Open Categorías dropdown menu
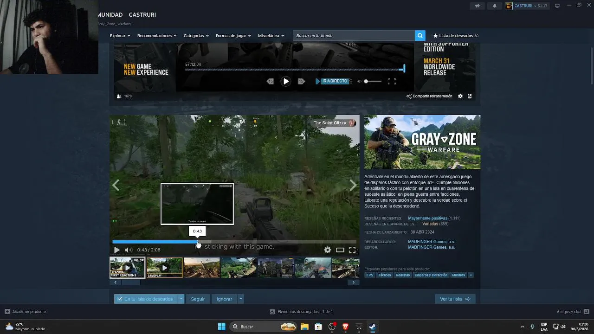 pos(196,36)
